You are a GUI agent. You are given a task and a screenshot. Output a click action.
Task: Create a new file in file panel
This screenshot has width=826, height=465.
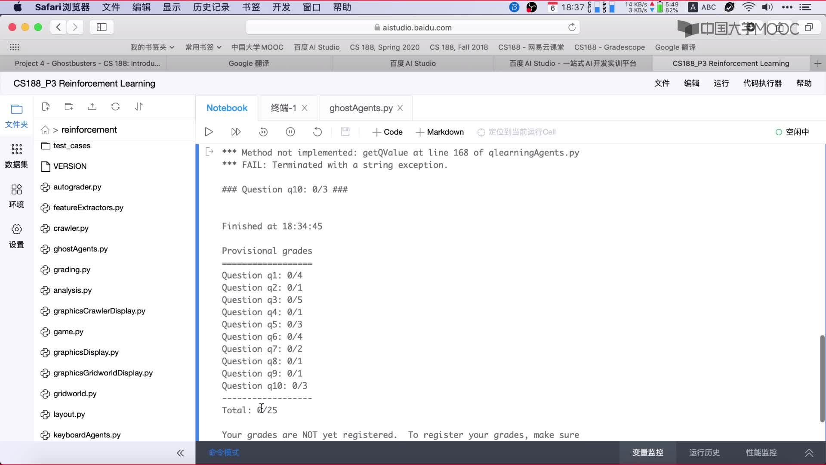point(46,106)
